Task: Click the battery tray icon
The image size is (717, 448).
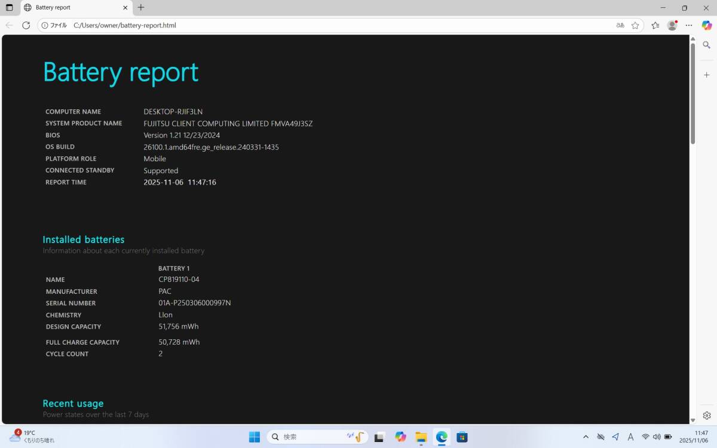Action: click(669, 437)
